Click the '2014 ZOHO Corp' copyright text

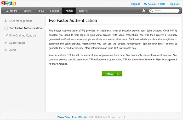click(107, 117)
